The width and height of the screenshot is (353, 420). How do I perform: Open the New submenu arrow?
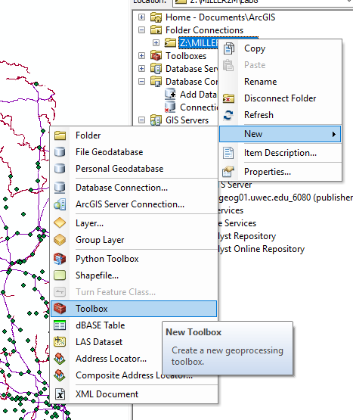[334, 134]
